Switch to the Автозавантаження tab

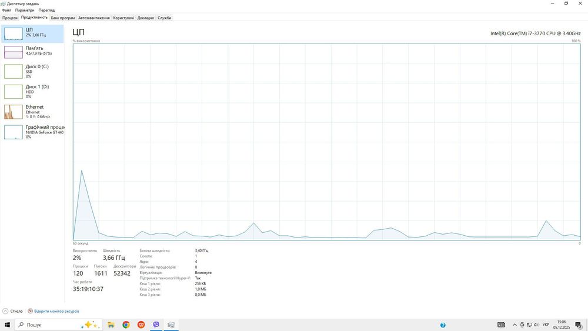94,18
